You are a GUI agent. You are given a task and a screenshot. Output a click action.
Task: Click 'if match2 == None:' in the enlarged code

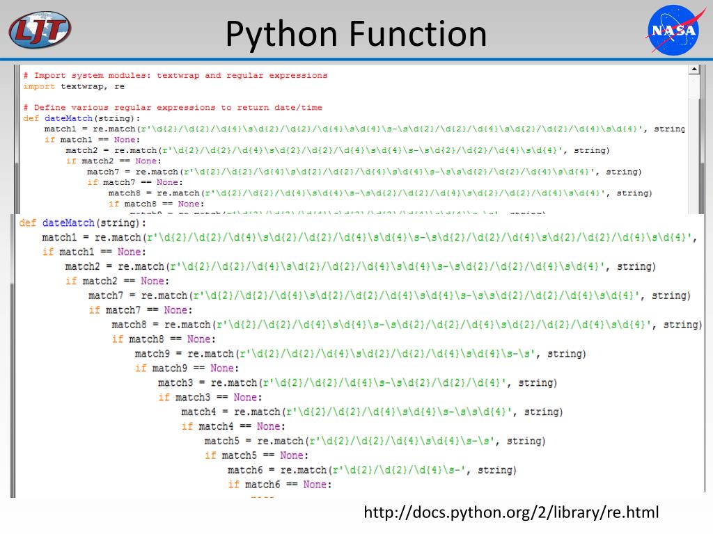pos(117,281)
